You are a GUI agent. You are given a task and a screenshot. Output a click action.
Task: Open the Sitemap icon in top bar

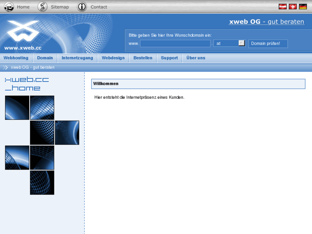click(42, 7)
